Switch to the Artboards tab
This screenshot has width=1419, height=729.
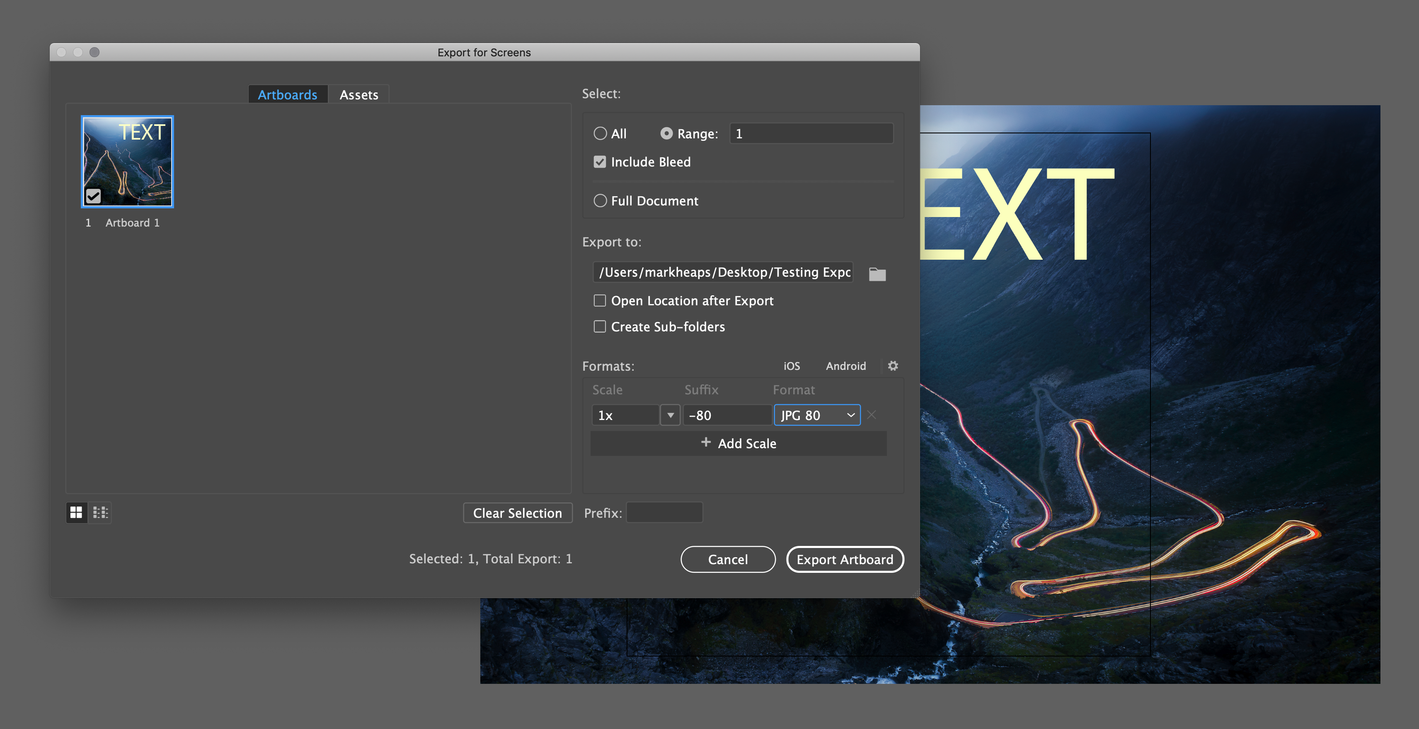coord(286,93)
